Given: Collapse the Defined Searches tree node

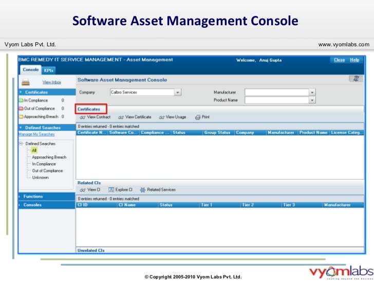Looking at the screenshot, I should (21, 144).
